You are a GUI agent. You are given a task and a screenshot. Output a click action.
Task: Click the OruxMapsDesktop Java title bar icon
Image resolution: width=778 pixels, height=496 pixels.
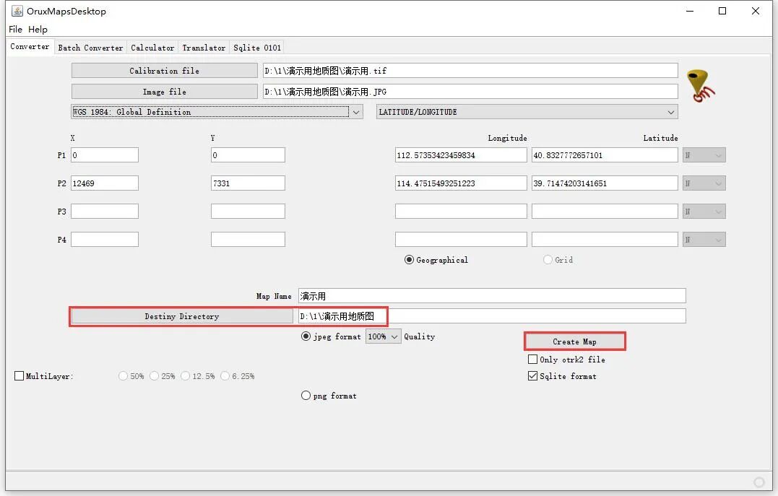click(17, 11)
